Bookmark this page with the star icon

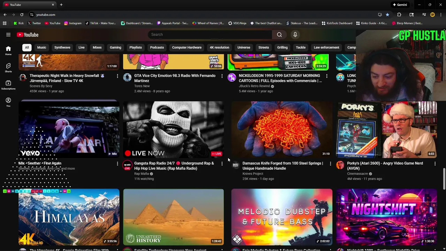(387, 15)
